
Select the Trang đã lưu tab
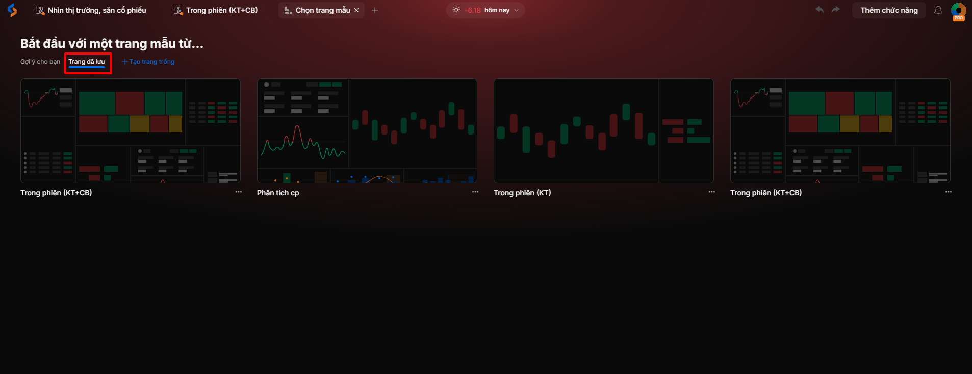pyautogui.click(x=87, y=62)
